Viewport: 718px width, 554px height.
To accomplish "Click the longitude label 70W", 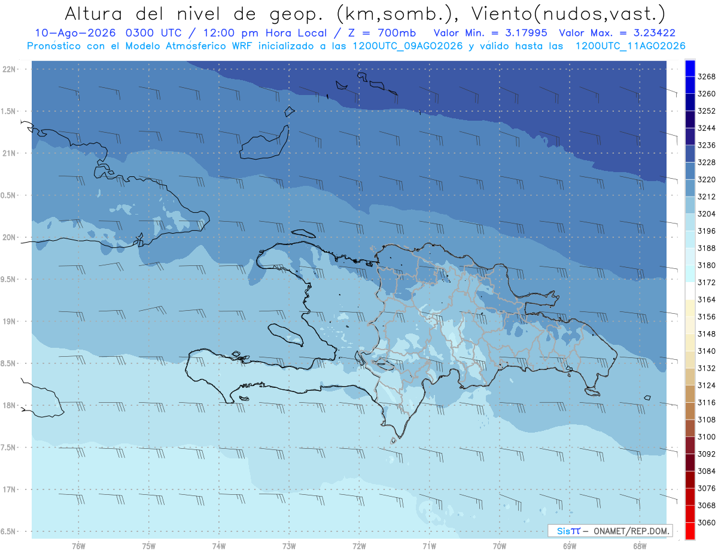I will (500, 546).
